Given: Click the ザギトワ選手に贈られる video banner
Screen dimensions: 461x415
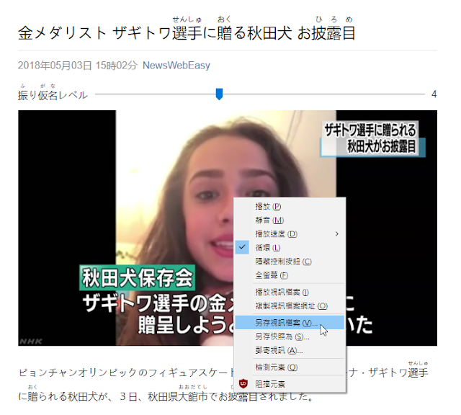Looking at the screenshot, I should click(x=372, y=138).
